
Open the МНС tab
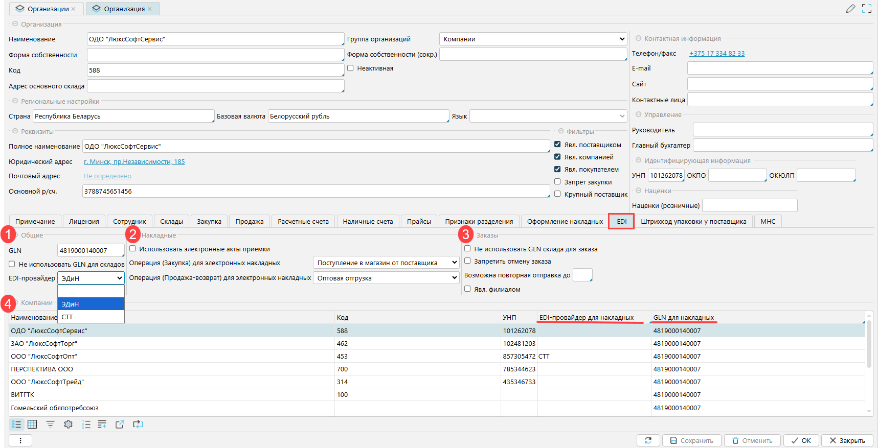(x=768, y=222)
